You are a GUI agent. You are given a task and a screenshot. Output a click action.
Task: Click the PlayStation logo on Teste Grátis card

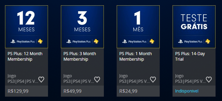pyautogui.click(x=181, y=42)
